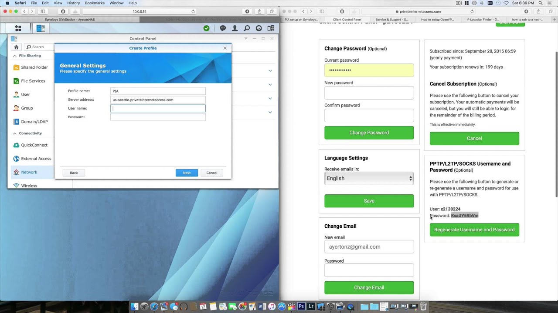Image resolution: width=558 pixels, height=313 pixels.
Task: Open the DSM Main Menu grid icon
Action: pos(18,28)
